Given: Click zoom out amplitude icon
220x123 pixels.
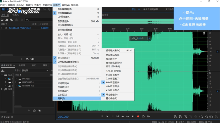Looking at the screenshot, I should click(x=180, y=116).
